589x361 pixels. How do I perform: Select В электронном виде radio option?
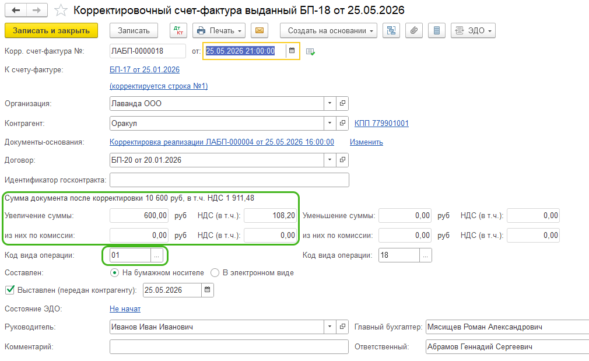pyautogui.click(x=215, y=273)
